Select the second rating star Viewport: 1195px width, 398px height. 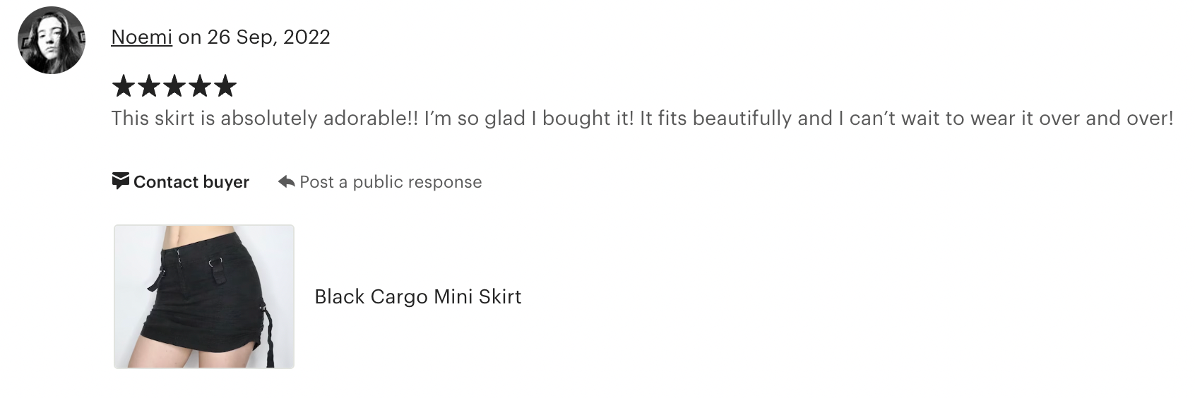pos(148,86)
